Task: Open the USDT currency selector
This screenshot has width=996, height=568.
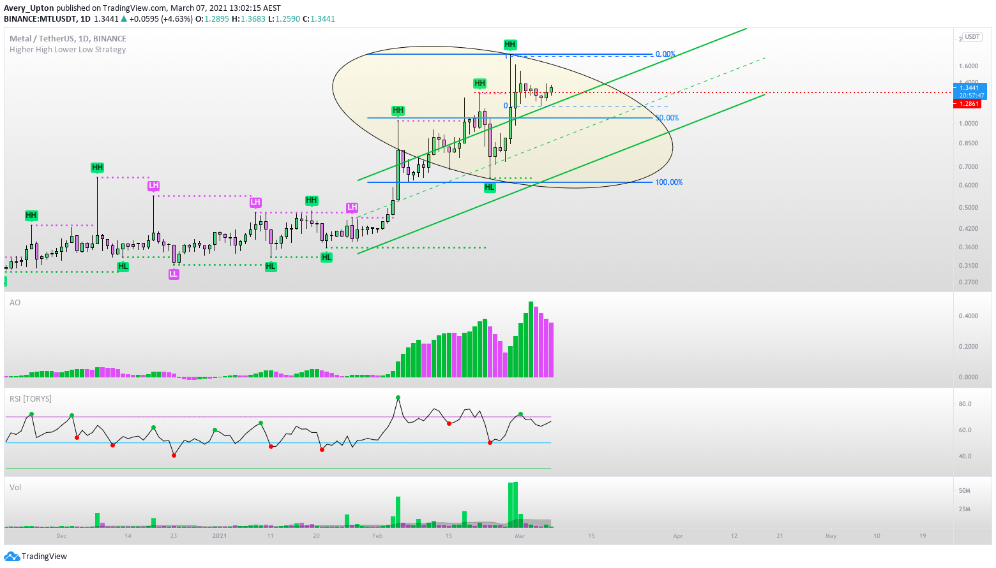Action: [x=972, y=37]
